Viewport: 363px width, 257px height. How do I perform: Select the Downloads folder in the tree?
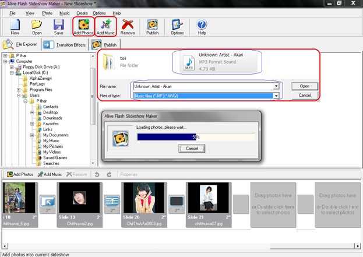pyautogui.click(x=52, y=118)
